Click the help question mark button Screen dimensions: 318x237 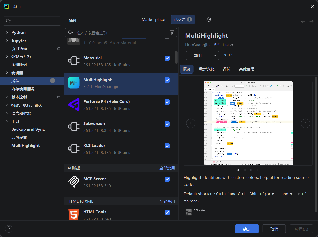tap(9, 229)
